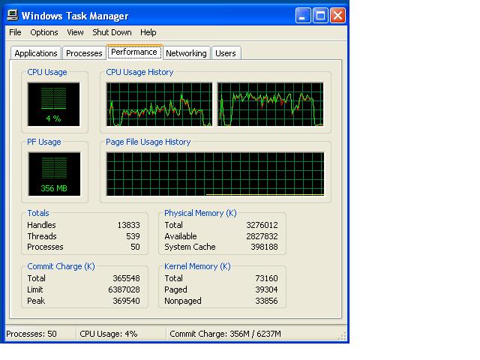Screen dimensions: 480x360
Task: Switch to the Applications tab
Action: [36, 53]
